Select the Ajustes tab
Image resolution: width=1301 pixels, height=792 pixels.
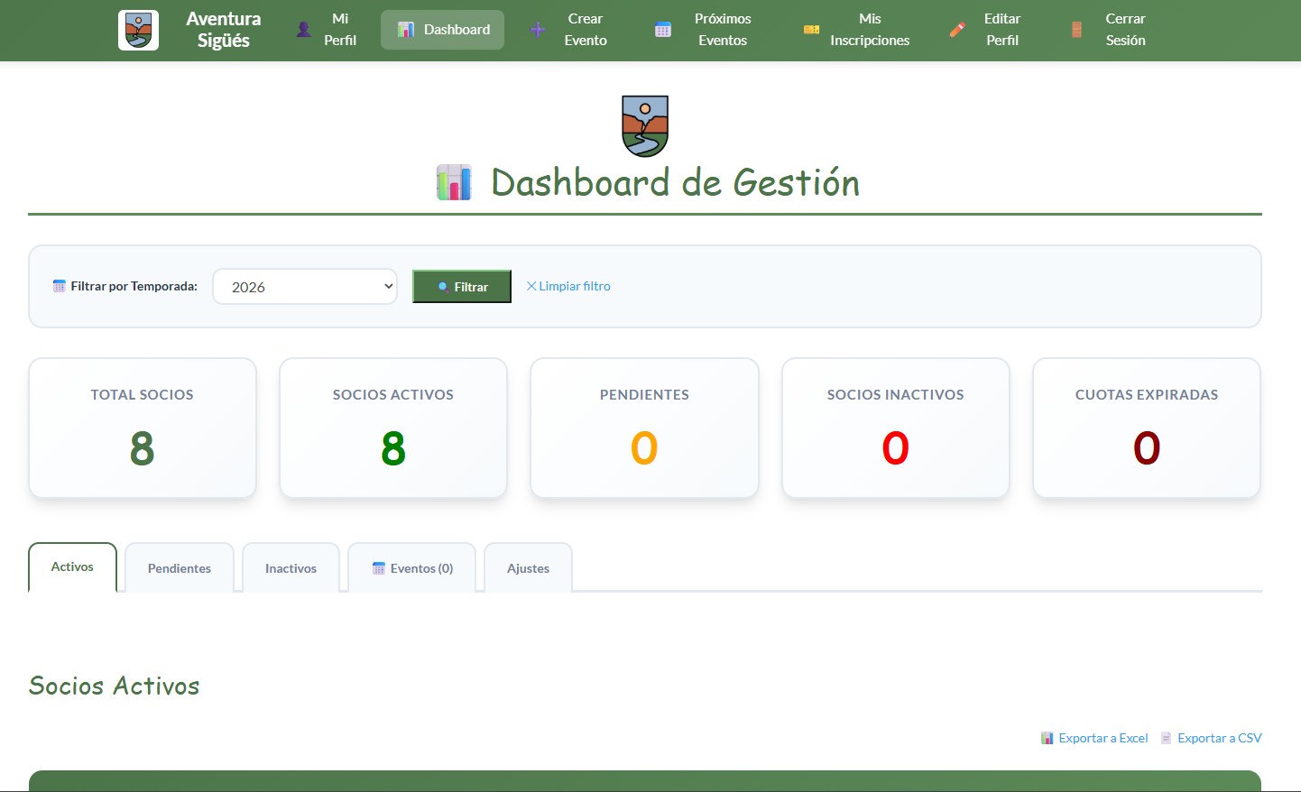point(528,568)
